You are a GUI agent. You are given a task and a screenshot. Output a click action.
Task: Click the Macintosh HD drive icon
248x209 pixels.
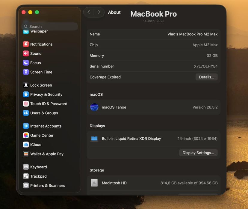(94, 183)
